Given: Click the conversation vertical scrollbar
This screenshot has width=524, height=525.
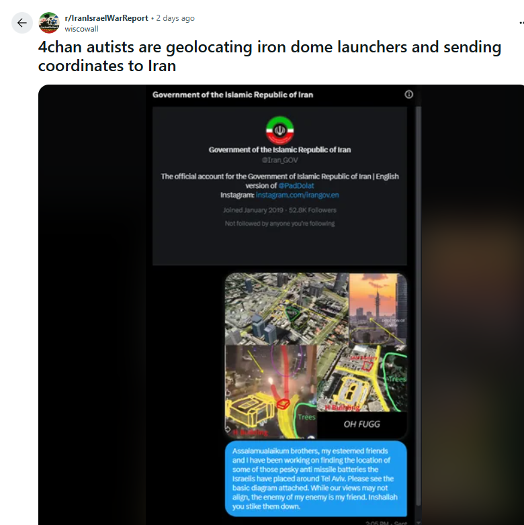Looking at the screenshot, I should click(418, 306).
